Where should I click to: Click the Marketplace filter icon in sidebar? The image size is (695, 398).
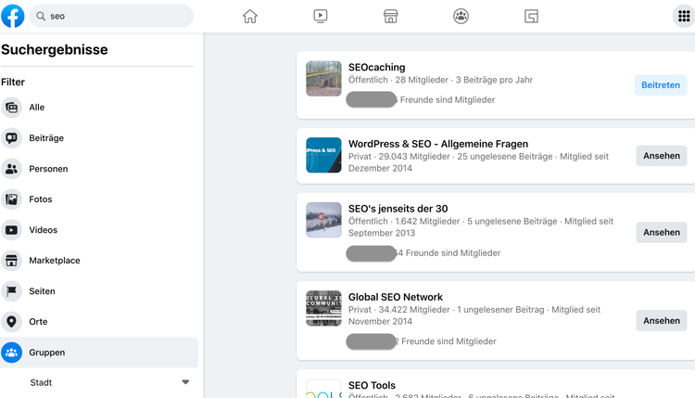11,261
